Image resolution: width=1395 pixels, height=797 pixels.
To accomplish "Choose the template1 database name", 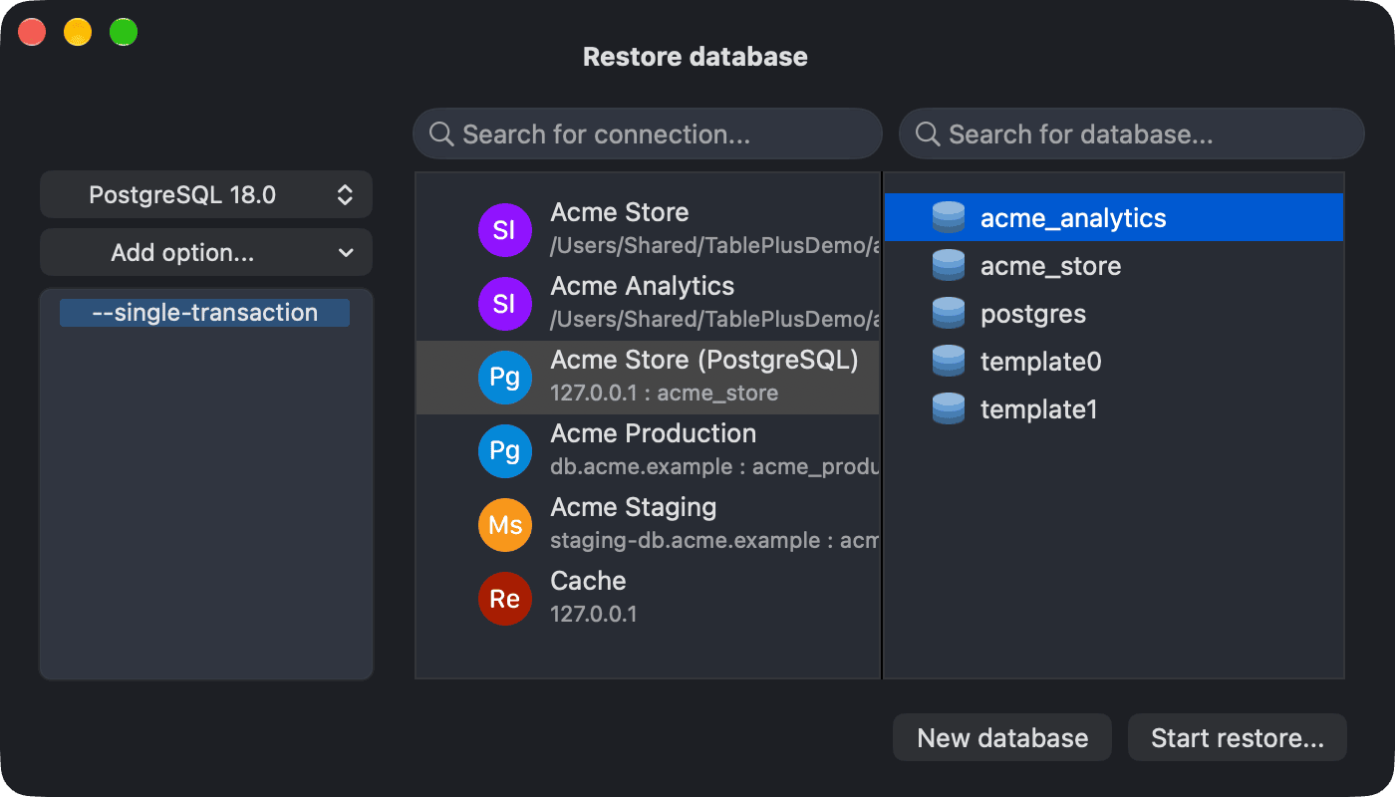I will tap(1039, 409).
